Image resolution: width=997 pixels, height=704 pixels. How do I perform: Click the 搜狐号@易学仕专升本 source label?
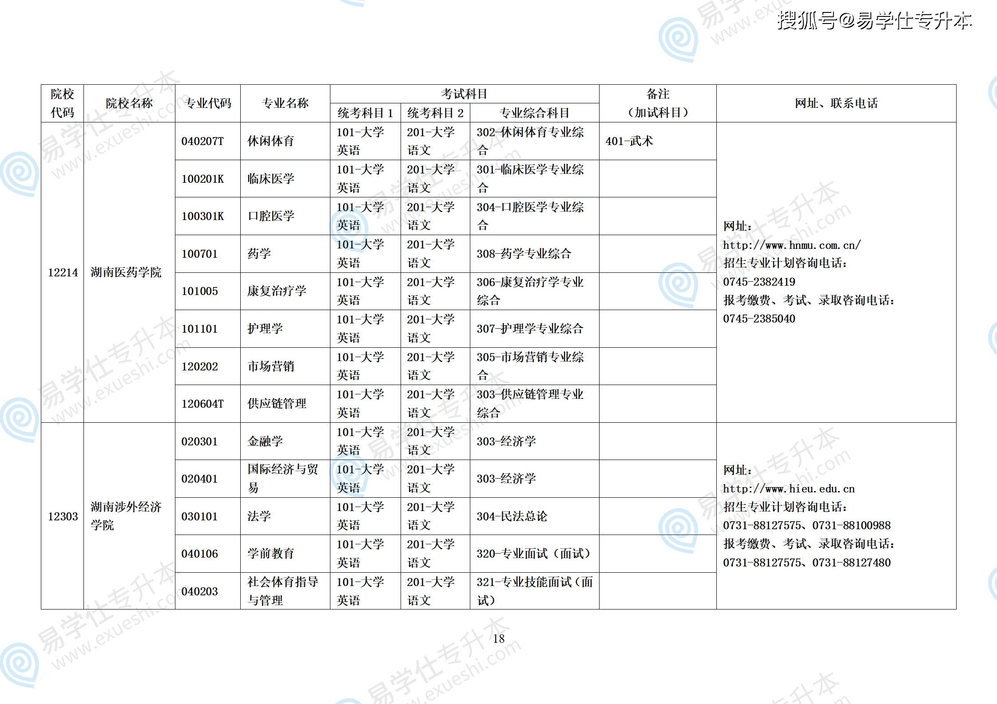(874, 21)
